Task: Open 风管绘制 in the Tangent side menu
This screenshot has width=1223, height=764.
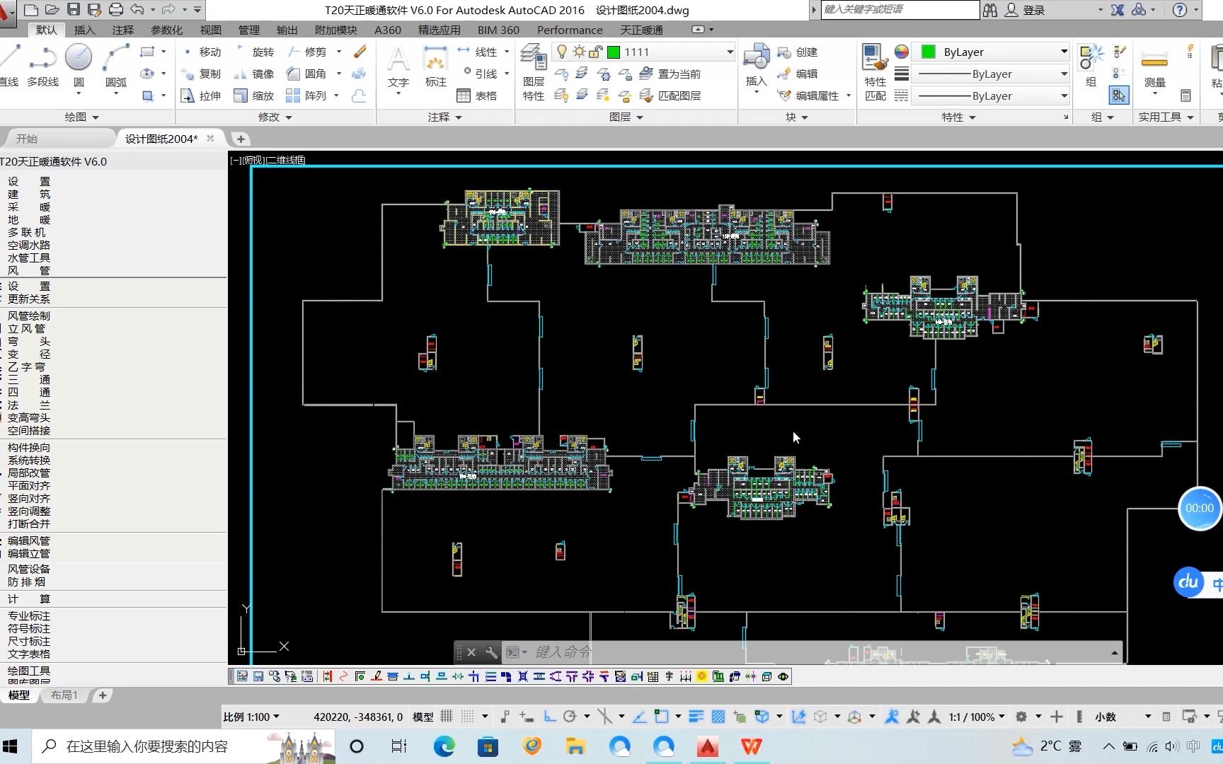Action: tap(29, 316)
